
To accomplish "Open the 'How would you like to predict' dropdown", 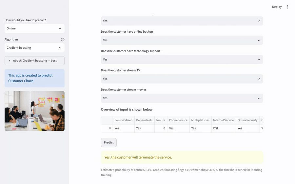I will coord(34,28).
